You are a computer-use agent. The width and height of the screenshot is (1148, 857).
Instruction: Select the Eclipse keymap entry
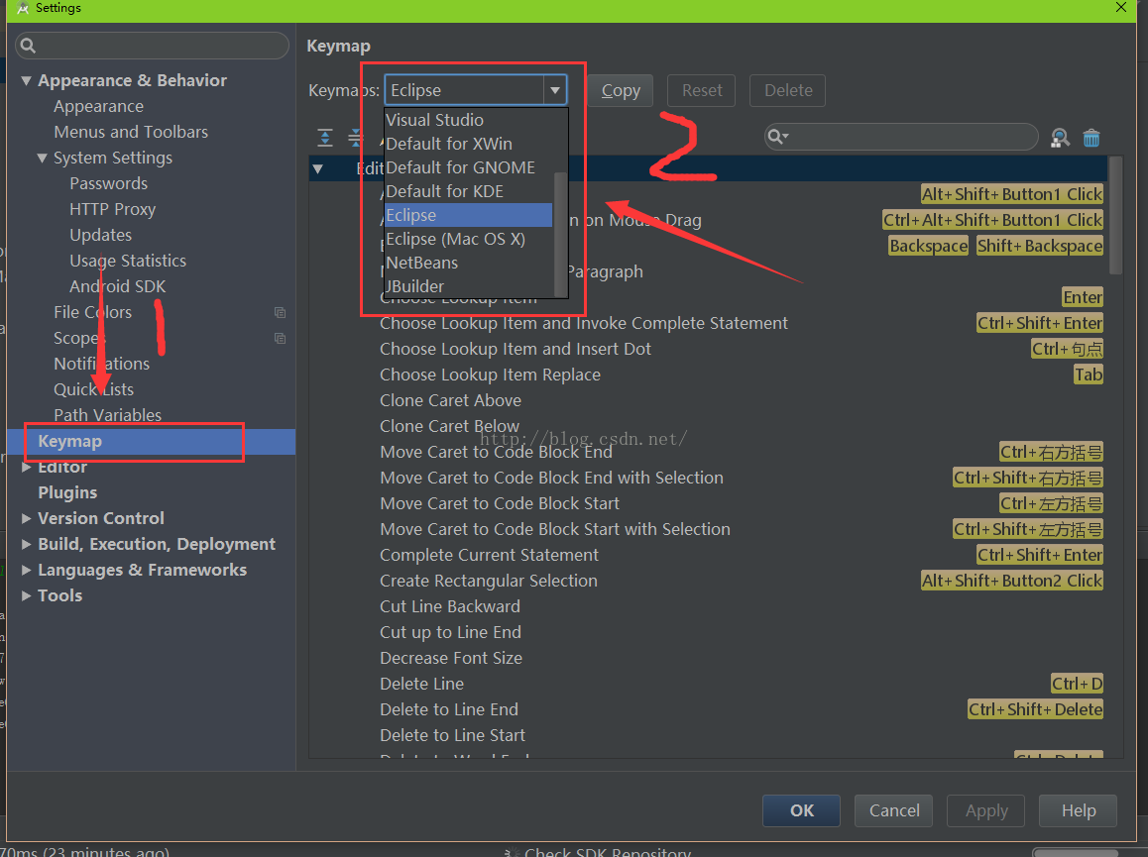[469, 215]
